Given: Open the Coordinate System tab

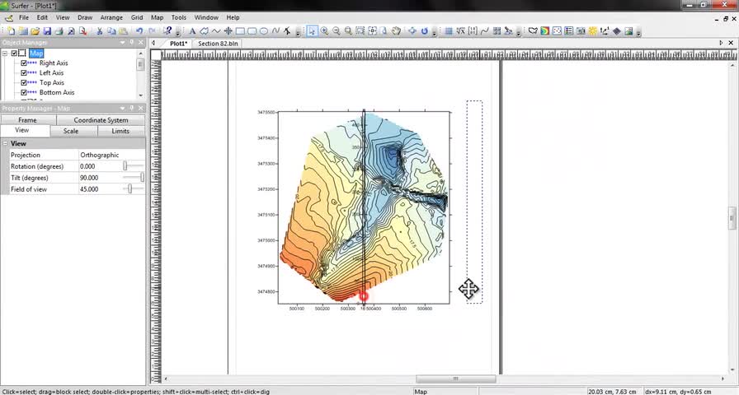Looking at the screenshot, I should (x=101, y=120).
